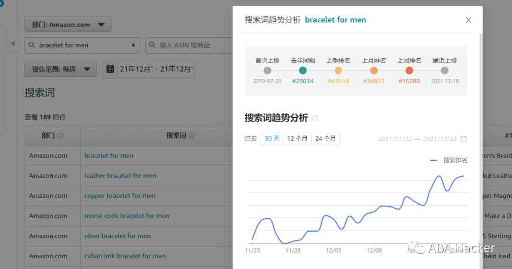Click Amazon.com cell in leather bracelet row

48,176
